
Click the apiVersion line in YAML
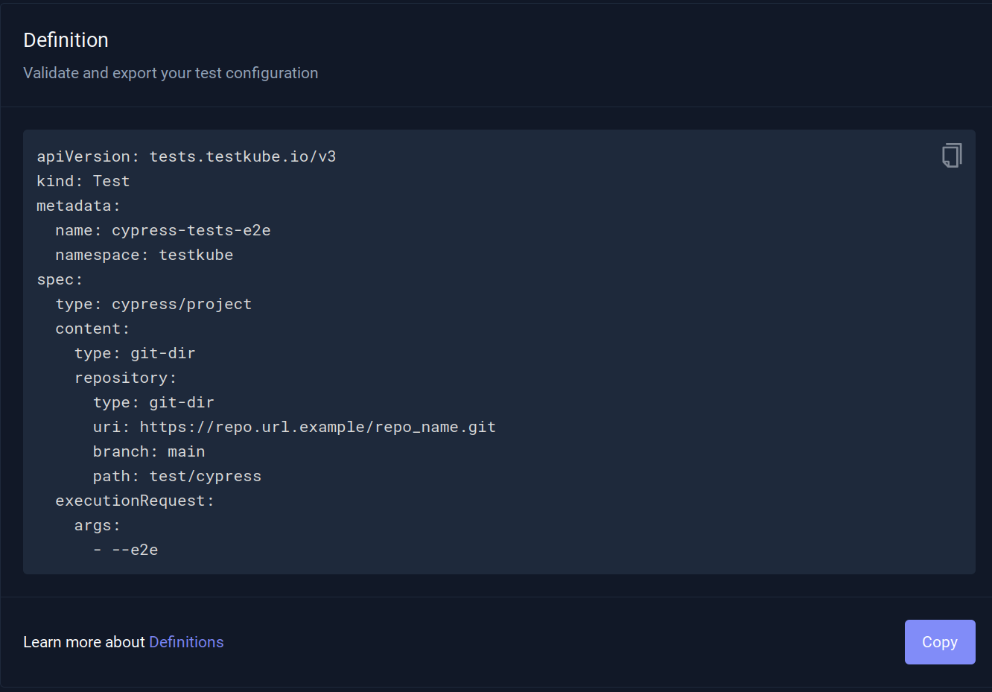[x=186, y=156]
